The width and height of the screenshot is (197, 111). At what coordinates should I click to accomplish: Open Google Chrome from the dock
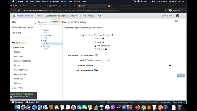[143, 108]
